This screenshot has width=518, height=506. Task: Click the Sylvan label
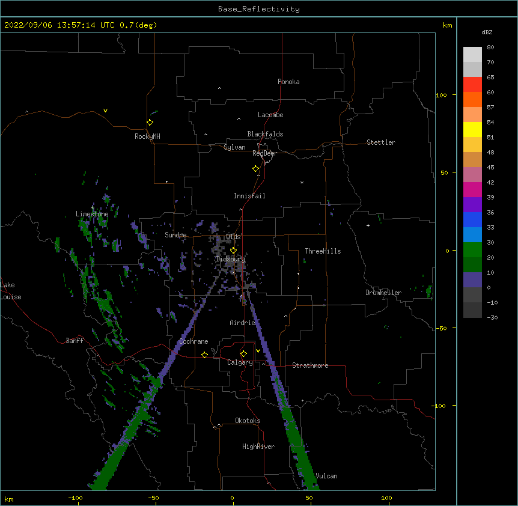click(234, 147)
